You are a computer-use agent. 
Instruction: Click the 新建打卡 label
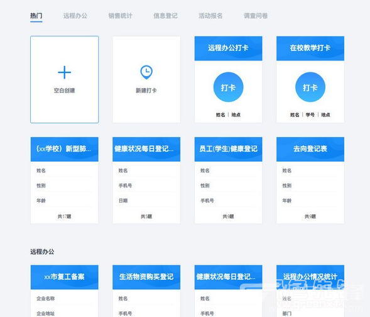tap(146, 91)
